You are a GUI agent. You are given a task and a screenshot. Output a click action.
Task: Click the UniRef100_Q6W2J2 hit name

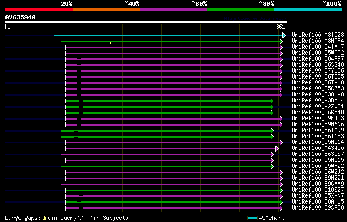pyautogui.click(x=318, y=172)
